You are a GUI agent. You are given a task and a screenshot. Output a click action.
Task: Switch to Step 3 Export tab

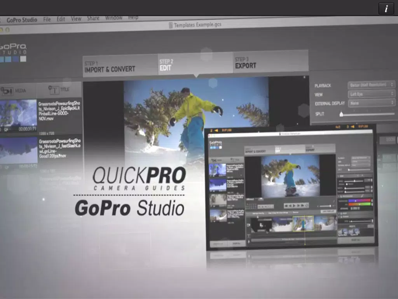pyautogui.click(x=271, y=62)
